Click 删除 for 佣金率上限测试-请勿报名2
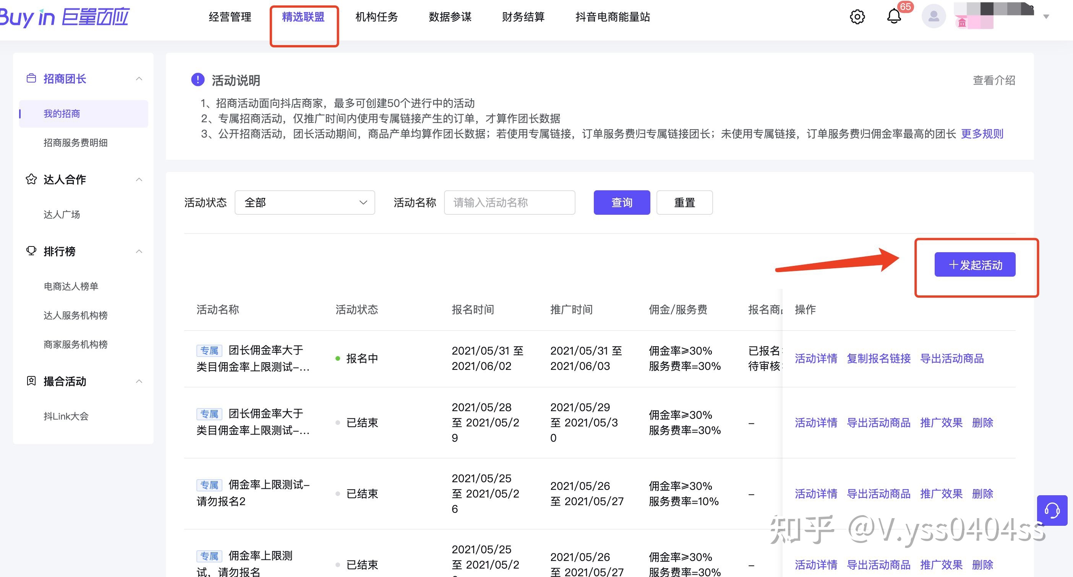The height and width of the screenshot is (577, 1073). click(982, 494)
